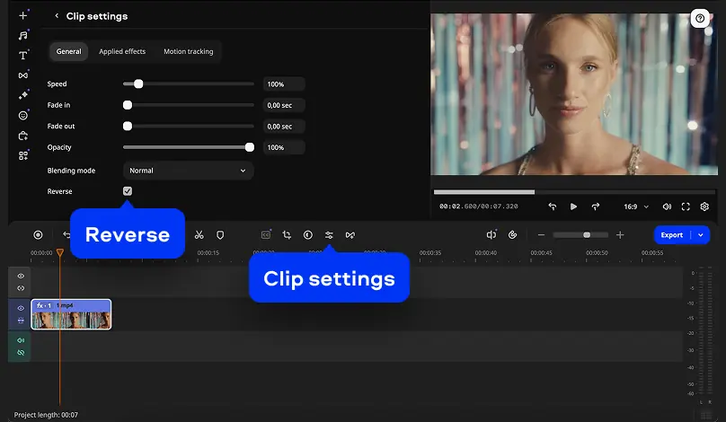Step back one frame in preview
The height and width of the screenshot is (422, 726).
pos(553,207)
